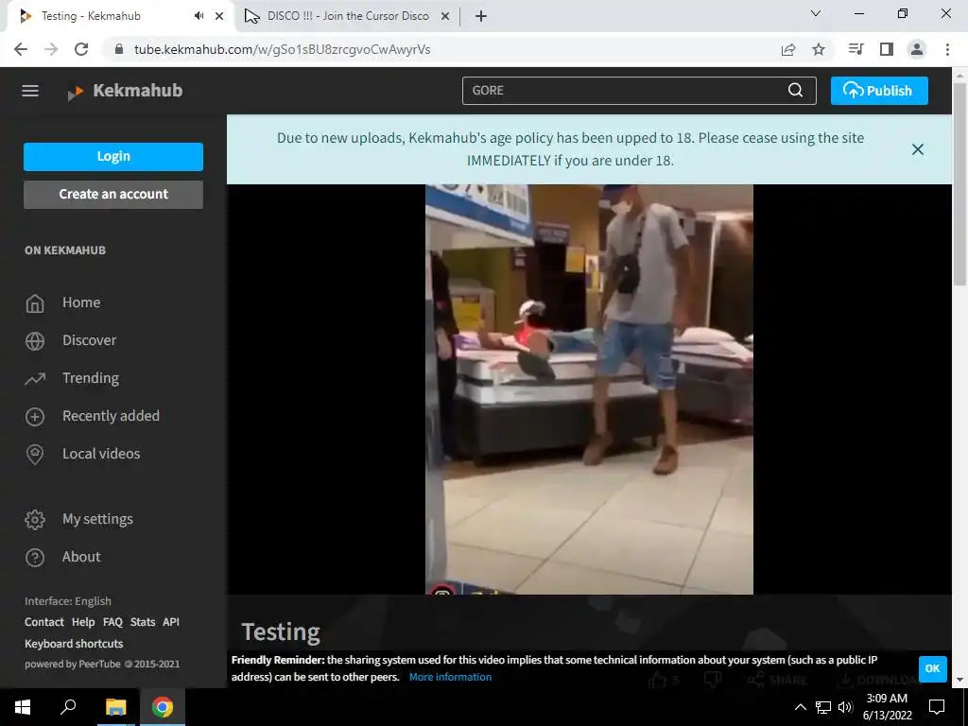This screenshot has height=726, width=968.
Task: Click the taskbar volume icon
Action: coord(846,707)
